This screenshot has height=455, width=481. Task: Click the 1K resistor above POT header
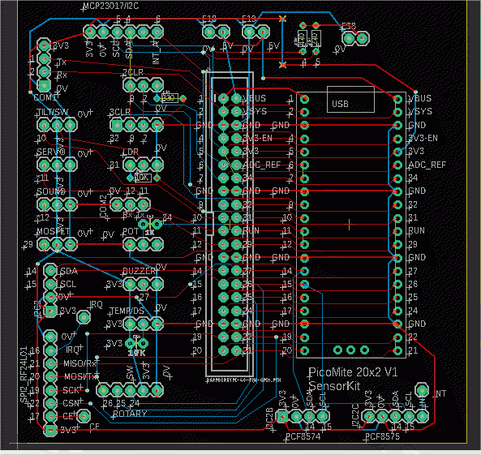(150, 225)
